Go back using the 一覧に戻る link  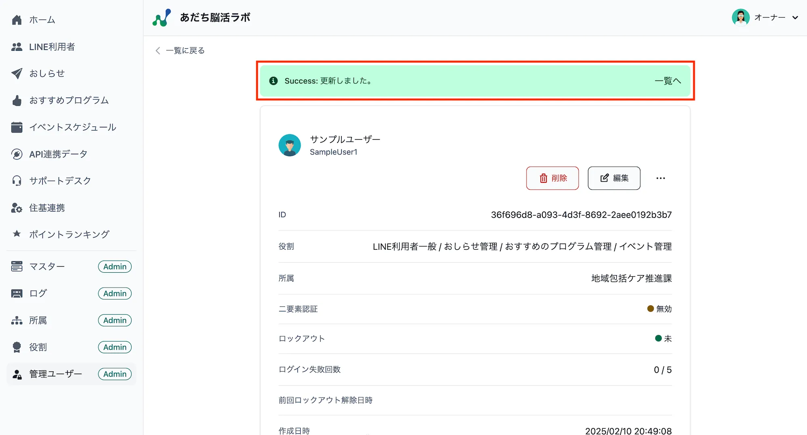point(180,50)
